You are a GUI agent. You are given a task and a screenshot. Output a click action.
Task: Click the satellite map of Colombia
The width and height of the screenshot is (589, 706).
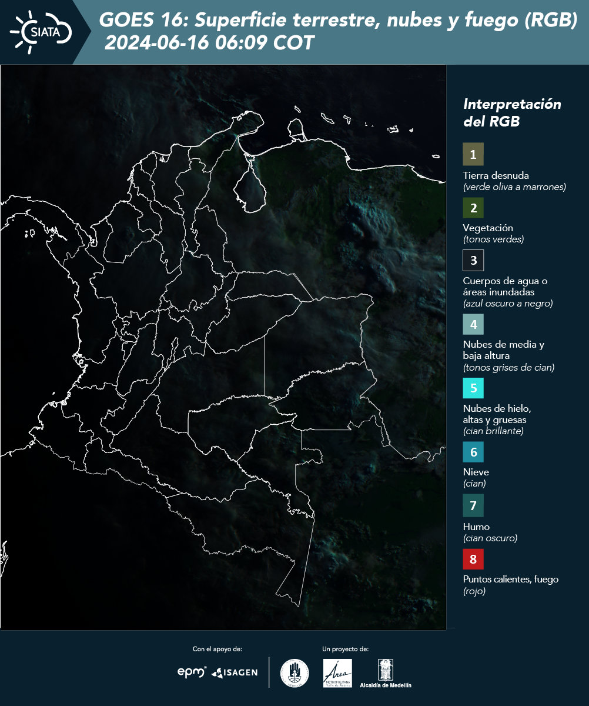click(223, 347)
